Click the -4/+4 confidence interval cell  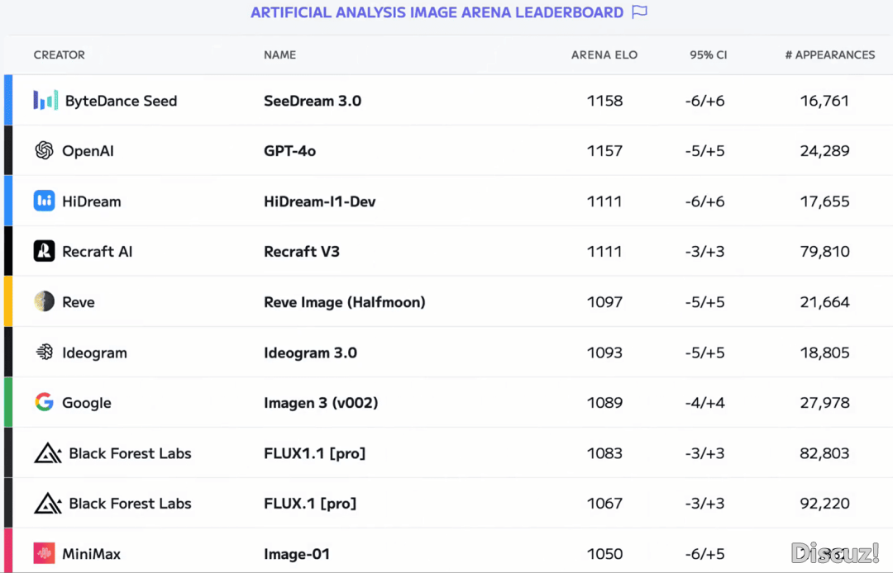pos(705,402)
